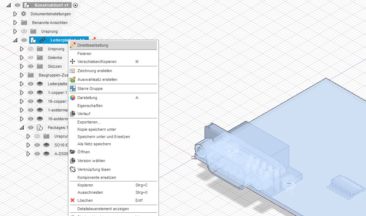Click the Starre Gruppe icon

[x=73, y=89]
